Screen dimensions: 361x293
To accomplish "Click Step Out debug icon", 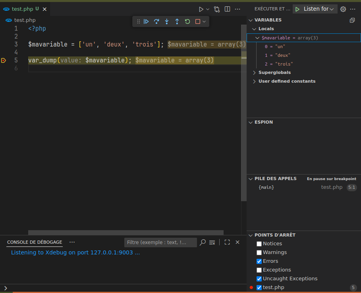I will 177,21.
